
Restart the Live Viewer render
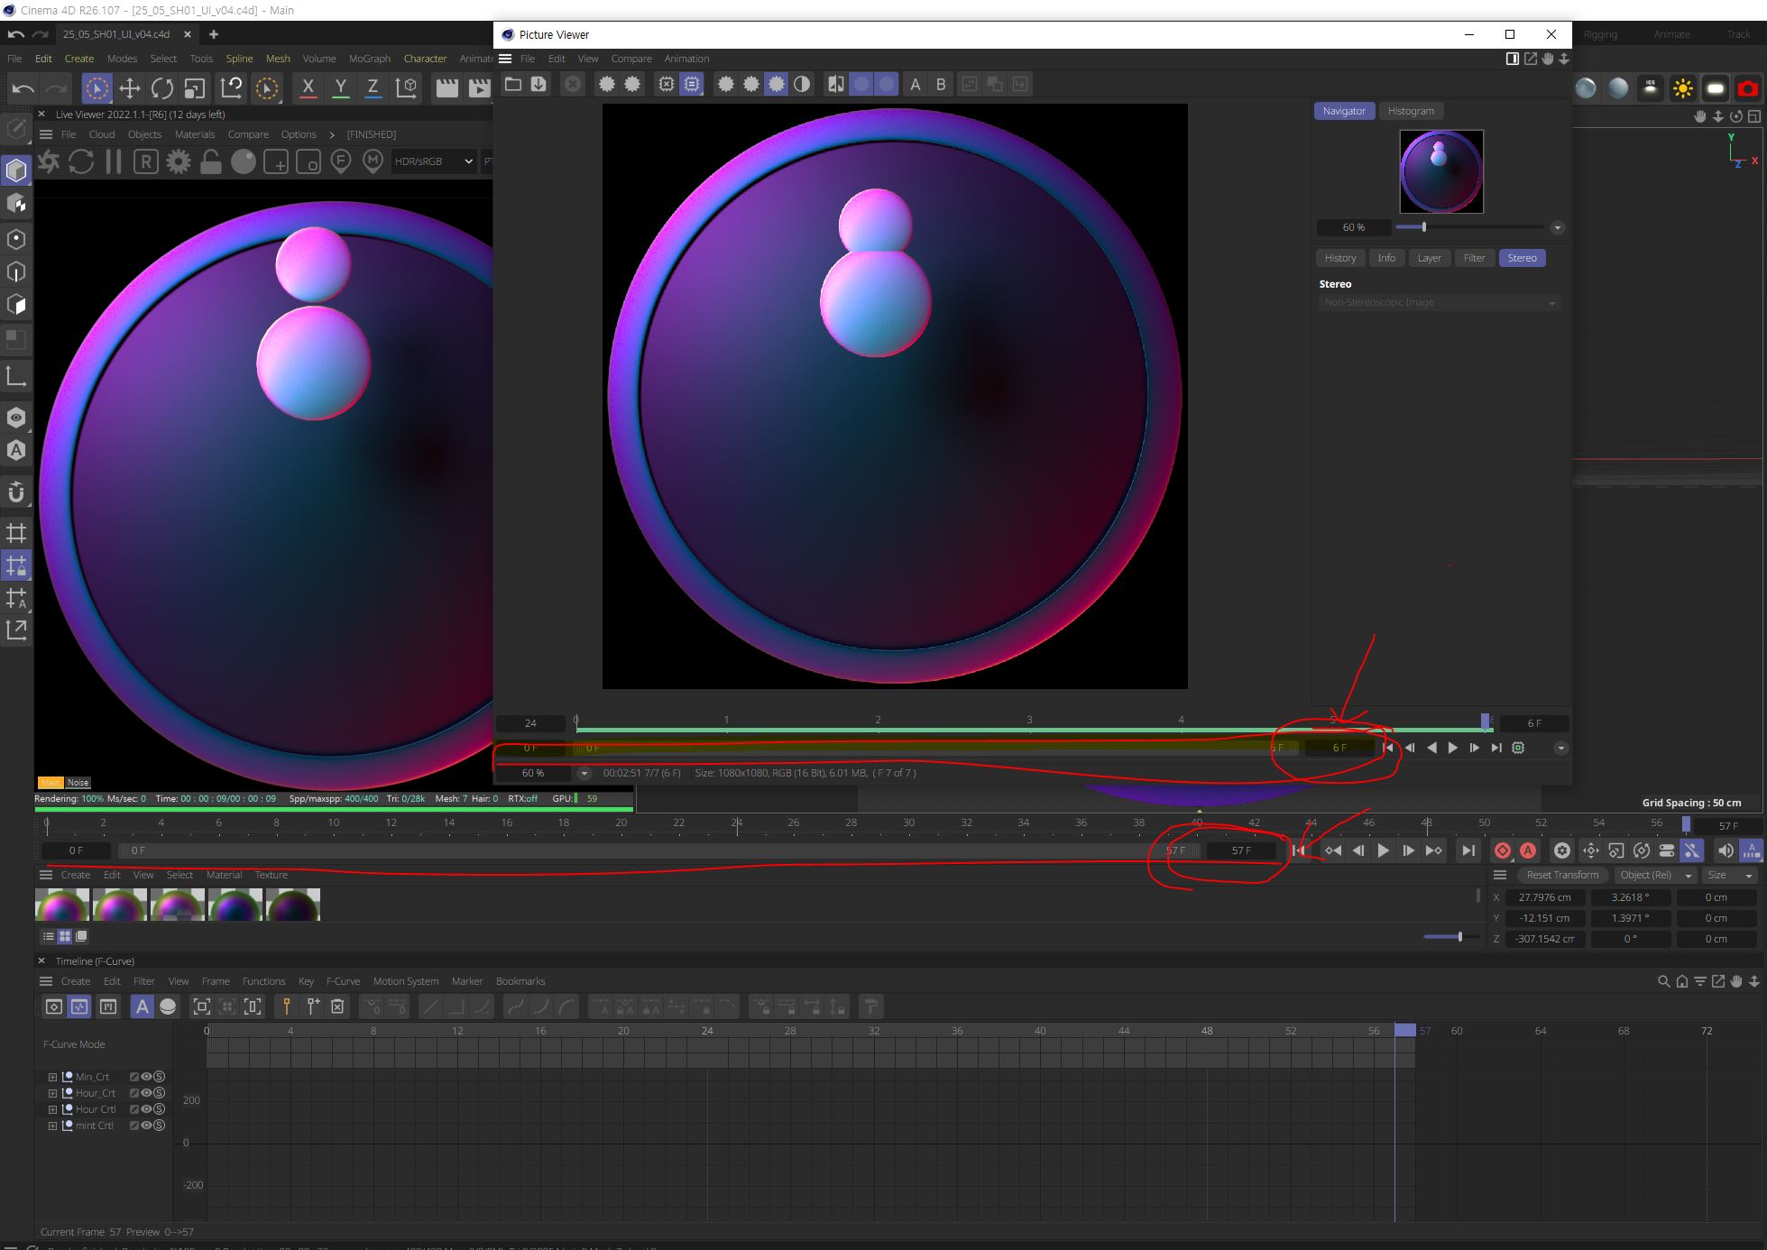[81, 162]
